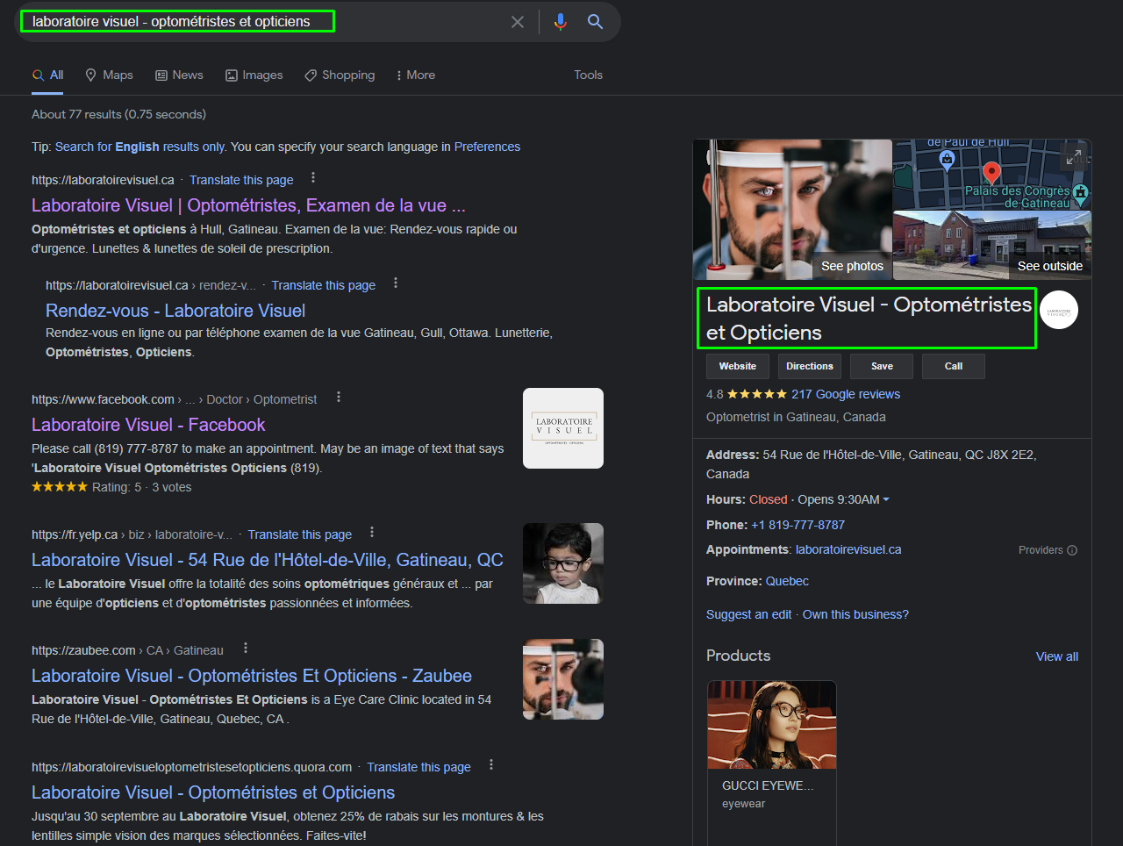Image resolution: width=1123 pixels, height=846 pixels.
Task: Click the Facebook result logo thumbnail
Action: click(563, 428)
